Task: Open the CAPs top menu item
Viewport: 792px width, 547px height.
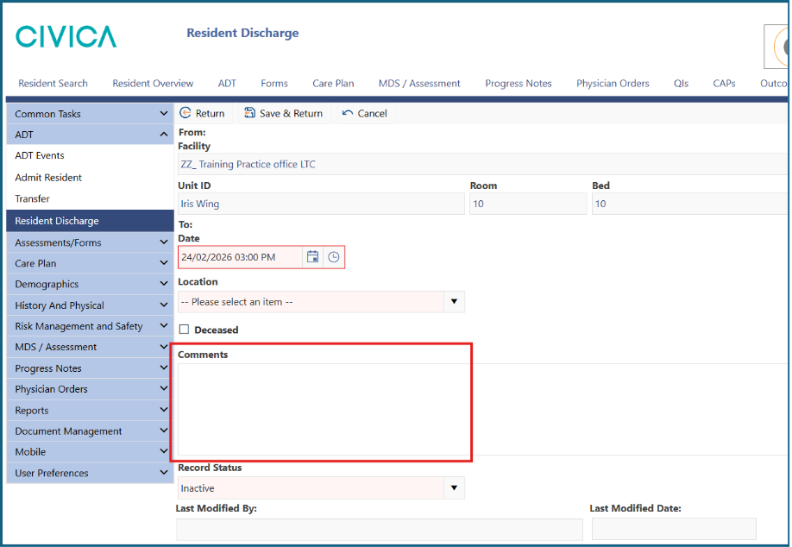Action: pyautogui.click(x=724, y=84)
